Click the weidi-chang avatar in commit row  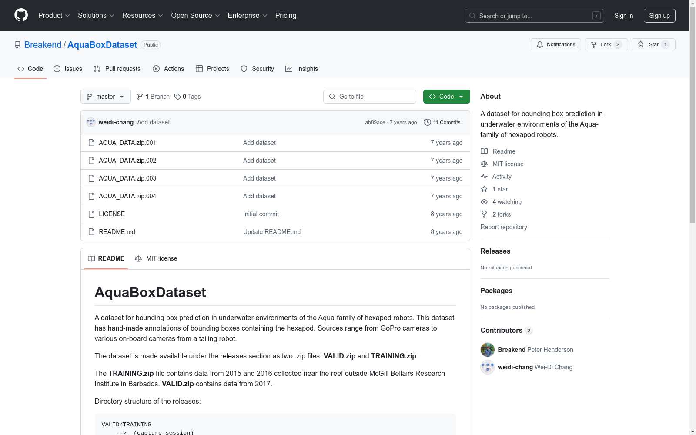tap(91, 122)
